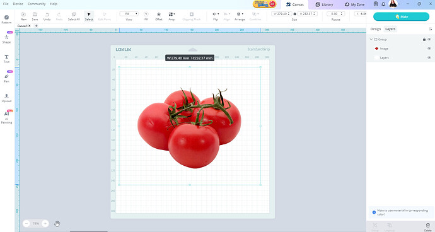
Task: Switch to the Library tab
Action: coord(324,4)
